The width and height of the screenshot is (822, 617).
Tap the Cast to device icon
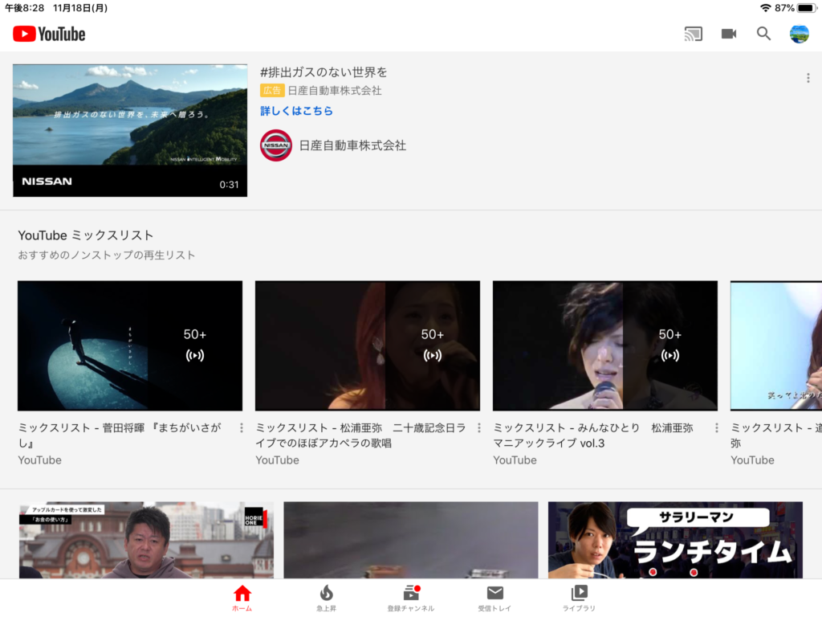(693, 34)
